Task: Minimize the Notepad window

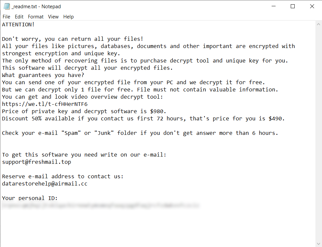Action: point(273,6)
